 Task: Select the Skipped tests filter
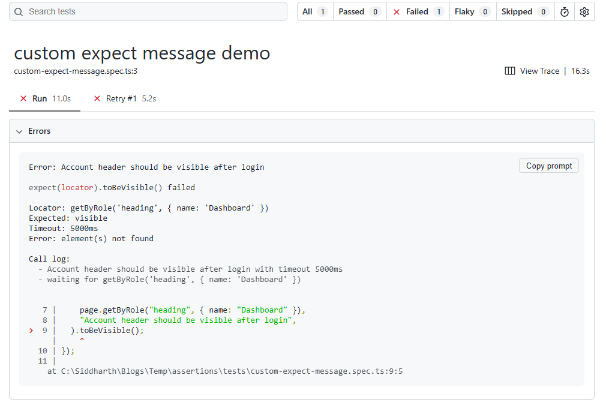[521, 11]
